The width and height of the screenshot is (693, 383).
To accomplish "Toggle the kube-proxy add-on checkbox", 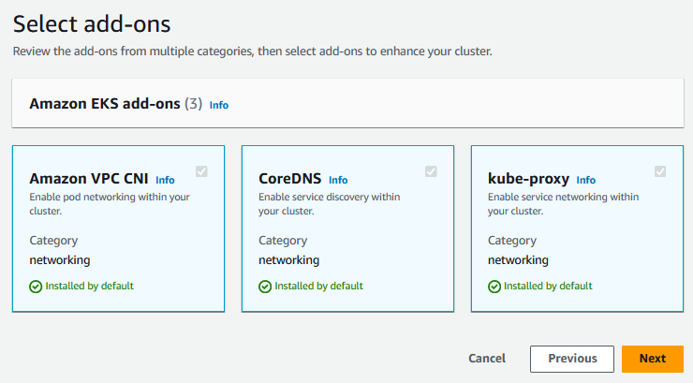I will 660,171.
